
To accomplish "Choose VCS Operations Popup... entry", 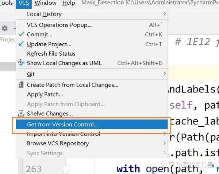I will (x=59, y=25).
